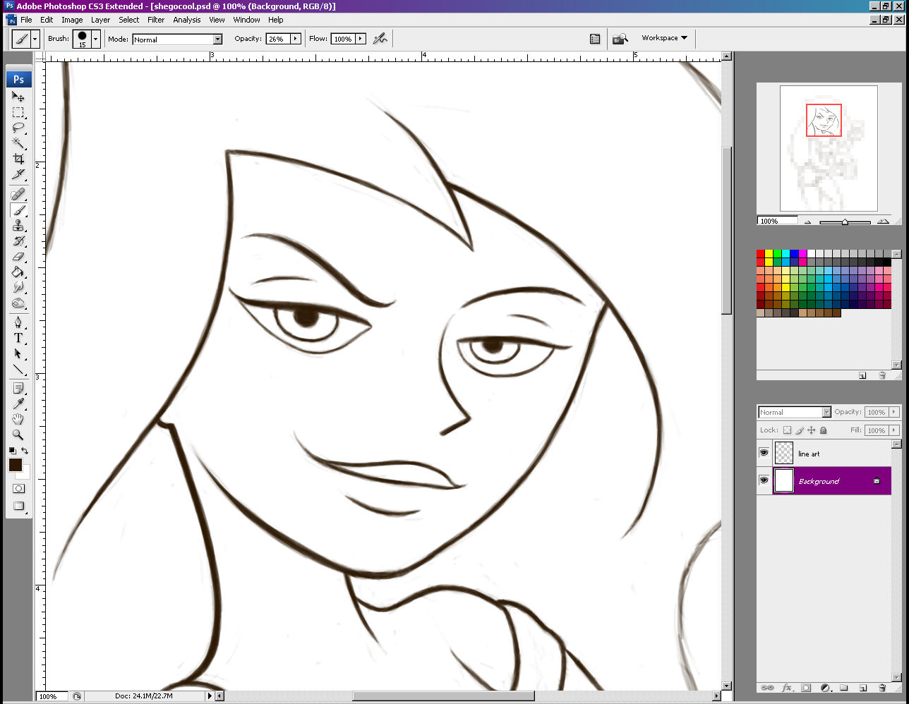
Task: Select the Pen tool
Action: coord(18,322)
